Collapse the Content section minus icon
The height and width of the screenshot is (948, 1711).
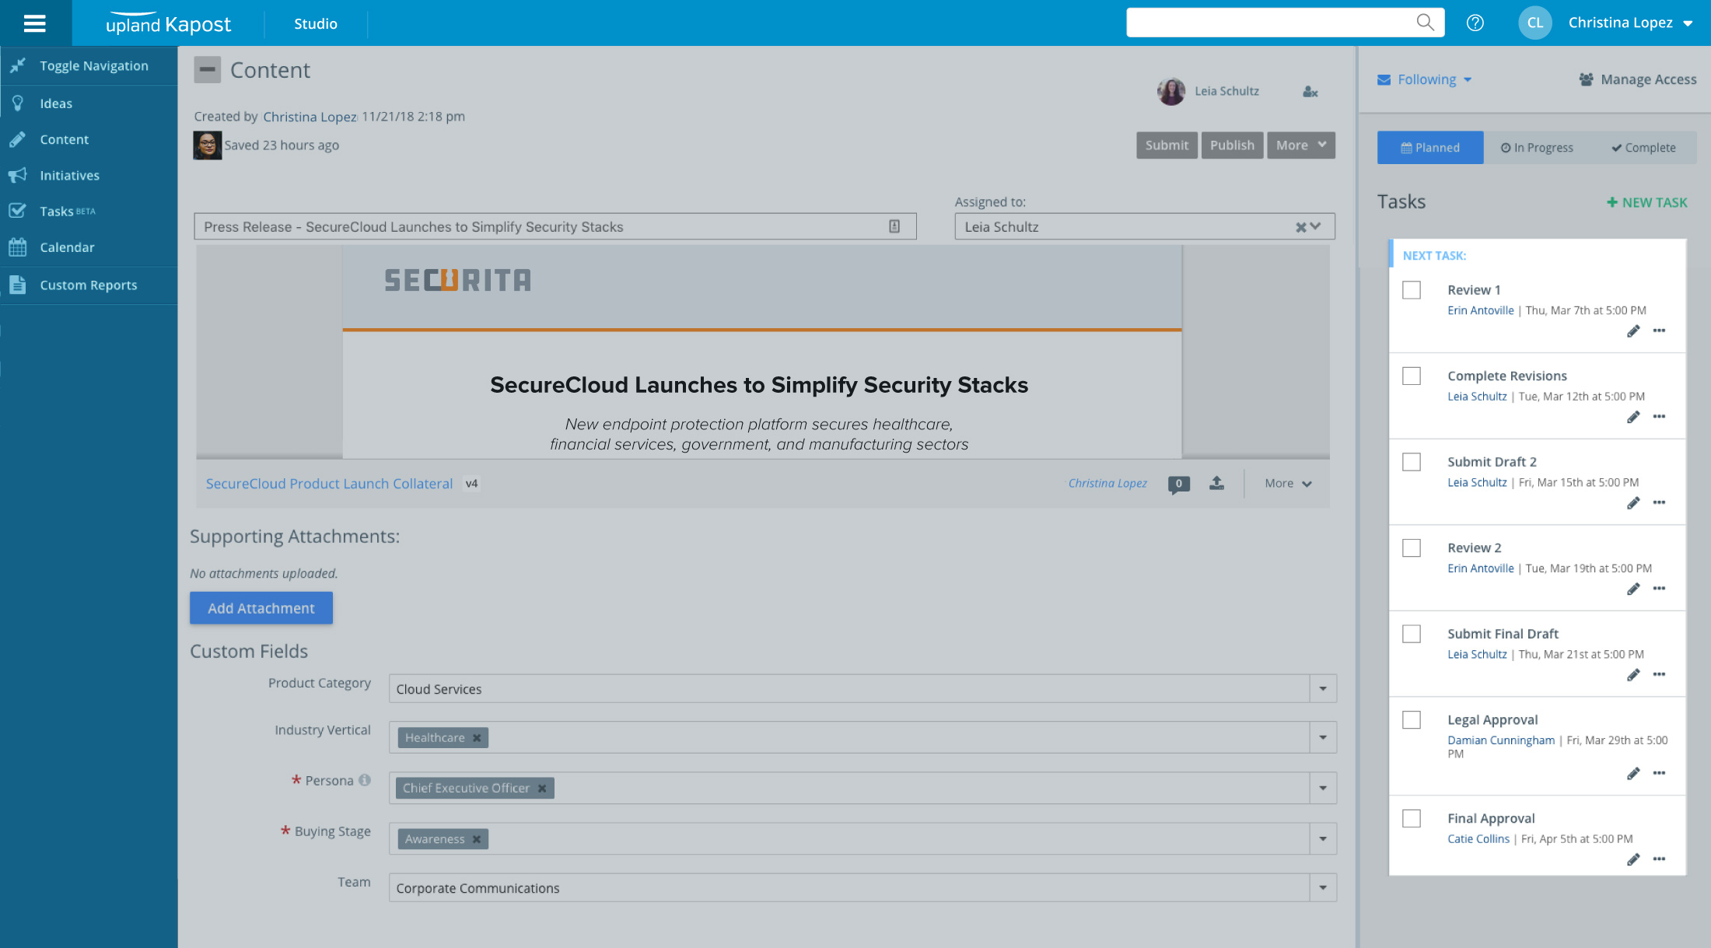(207, 70)
